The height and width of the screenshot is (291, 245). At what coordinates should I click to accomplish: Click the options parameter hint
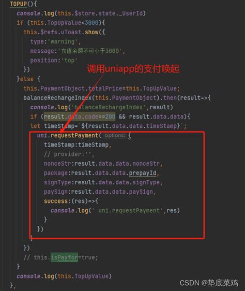click(115, 136)
